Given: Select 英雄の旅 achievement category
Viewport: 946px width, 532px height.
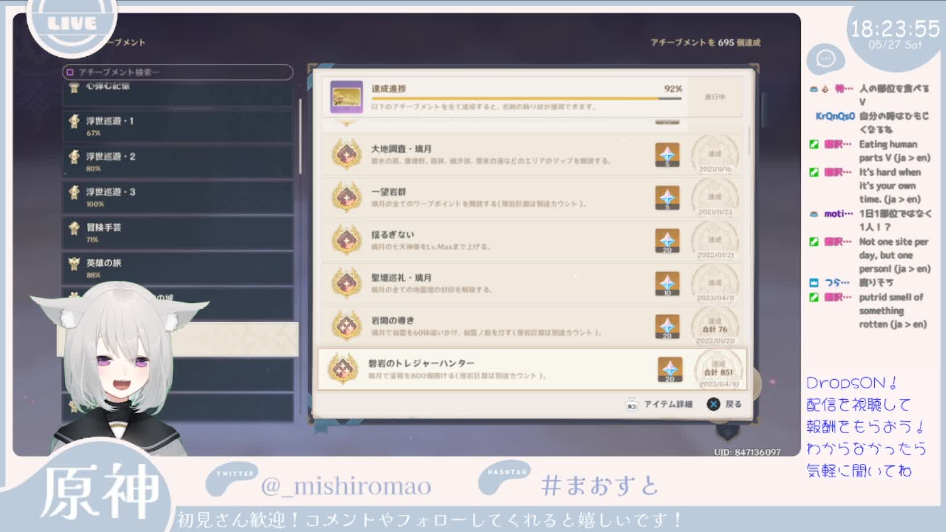Looking at the screenshot, I should tap(177, 268).
